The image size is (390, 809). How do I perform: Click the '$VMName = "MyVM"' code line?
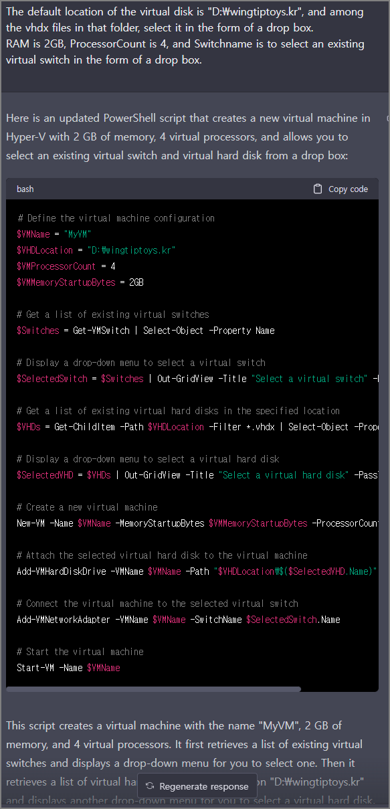(54, 234)
